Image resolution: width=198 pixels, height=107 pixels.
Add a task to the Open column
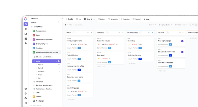click(x=92, y=33)
